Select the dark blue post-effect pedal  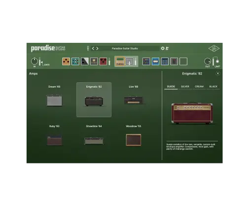tap(146, 62)
